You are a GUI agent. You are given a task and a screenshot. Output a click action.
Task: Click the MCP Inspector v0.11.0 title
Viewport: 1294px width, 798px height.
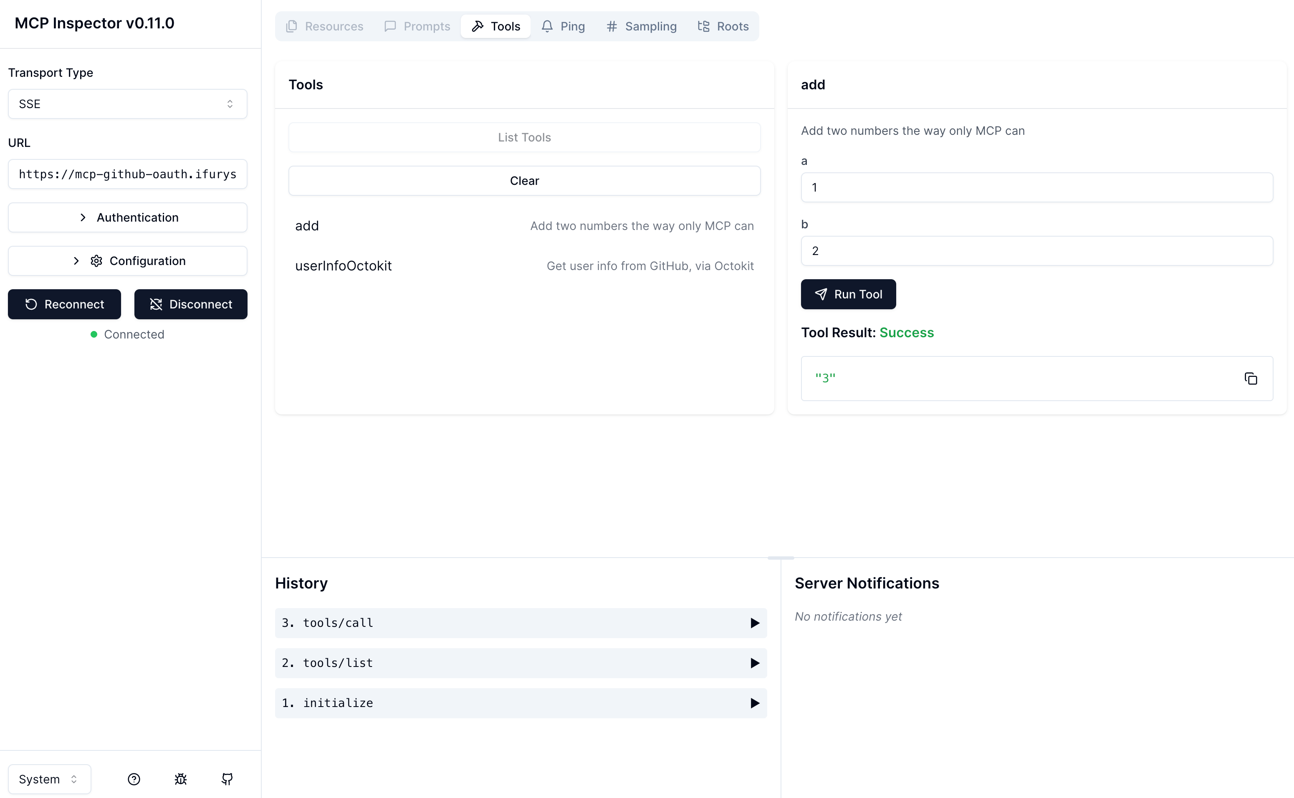94,23
